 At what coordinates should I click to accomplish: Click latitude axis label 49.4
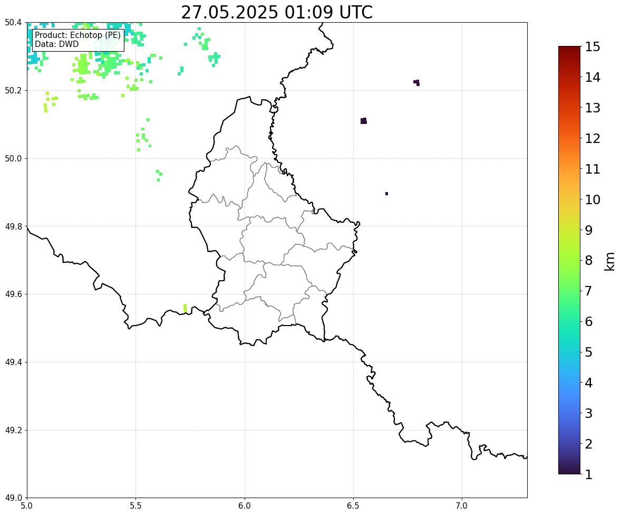pos(13,362)
